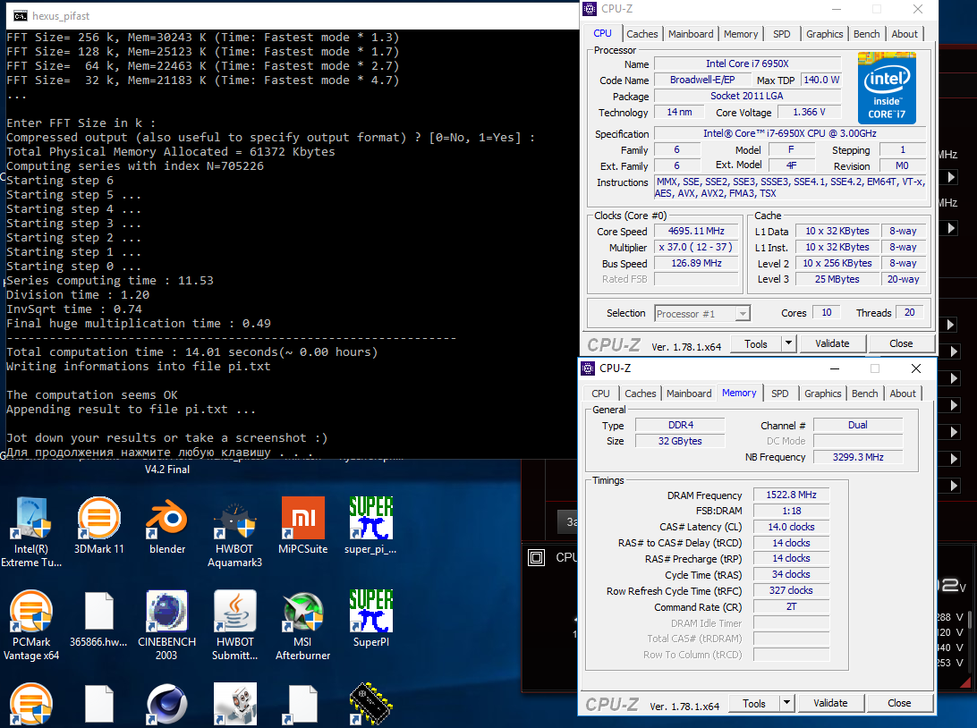This screenshot has height=728, width=977.
Task: Switch to Graphics tab in upper CPU-Z
Action: point(824,34)
